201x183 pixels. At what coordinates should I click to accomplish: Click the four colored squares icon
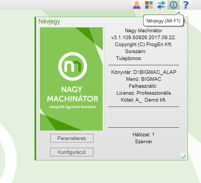click(x=149, y=5)
